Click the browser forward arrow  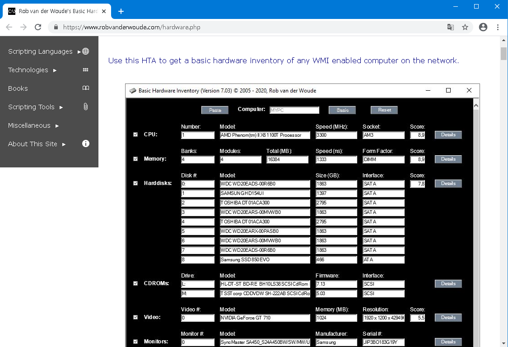(23, 27)
